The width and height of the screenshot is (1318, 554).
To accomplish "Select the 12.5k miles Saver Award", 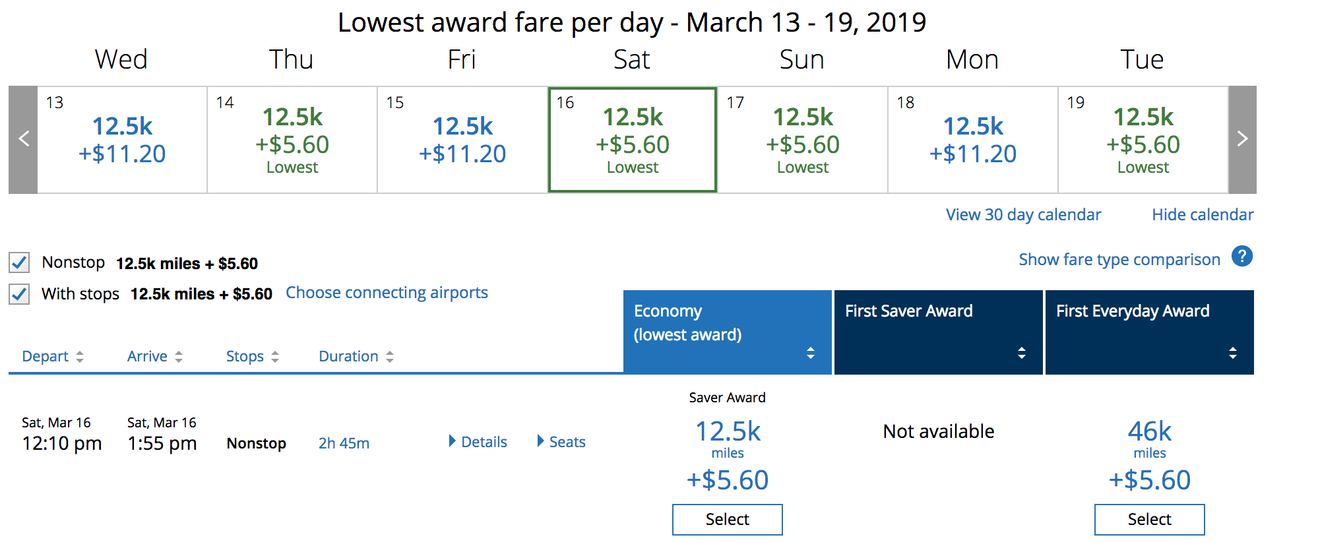I will (x=727, y=520).
